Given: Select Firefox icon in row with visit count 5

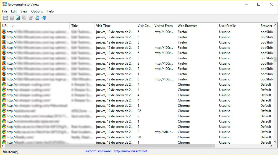Looking at the screenshot, I should 4,79.
